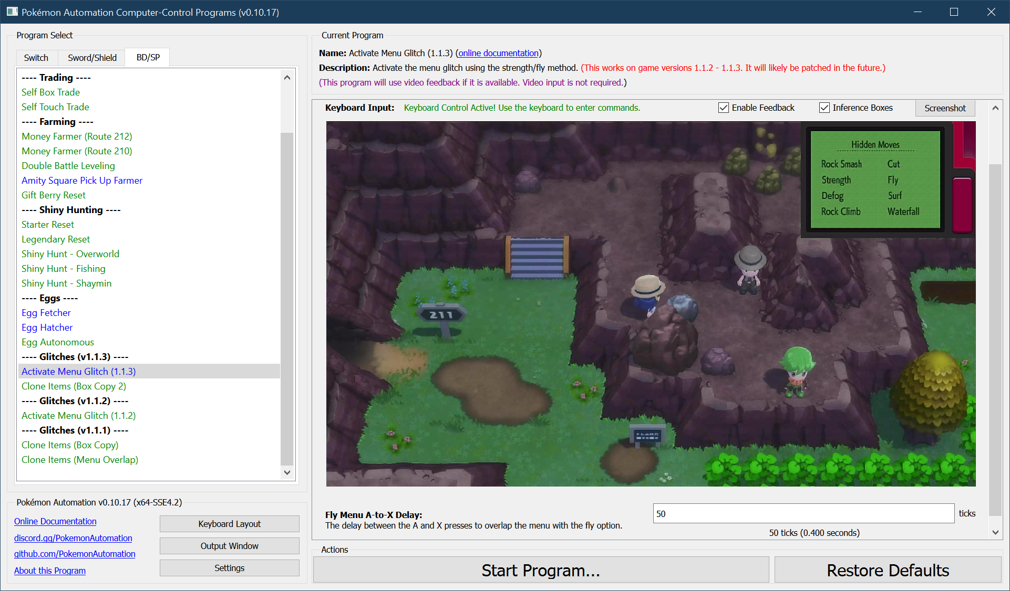Screen dimensions: 1010x591
Task: Open the online documentation link for this program
Action: [x=498, y=53]
